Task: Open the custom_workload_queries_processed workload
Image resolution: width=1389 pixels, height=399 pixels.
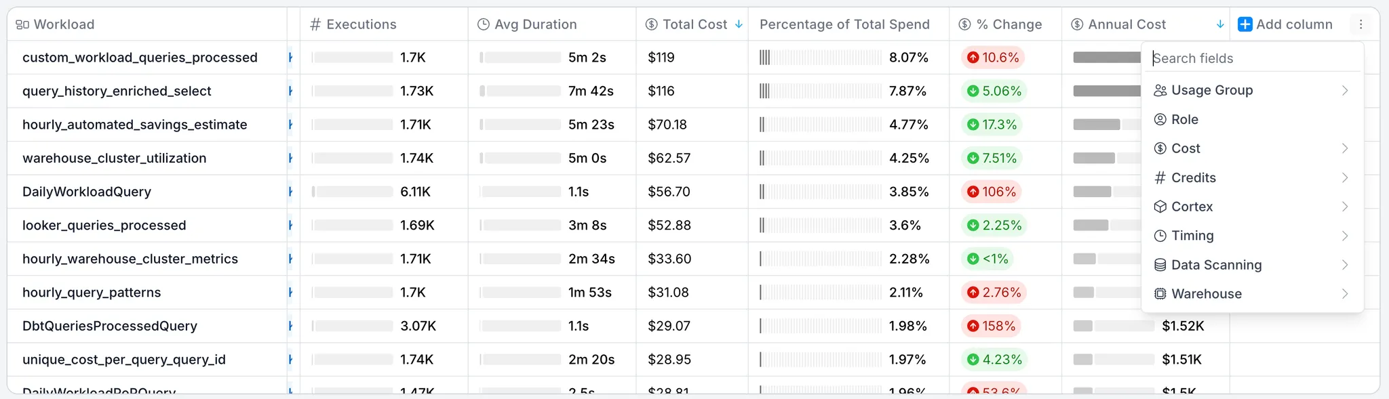Action: [x=140, y=58]
